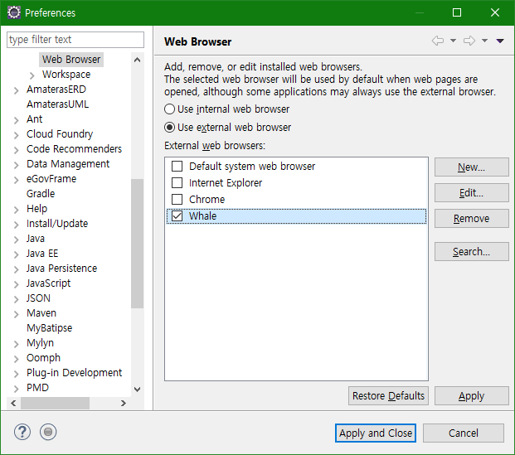Expand the eGovFrame node

[17, 180]
